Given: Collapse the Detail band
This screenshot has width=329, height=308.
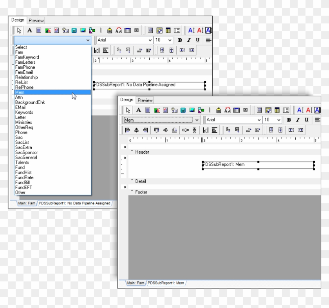Looking at the screenshot, I should (132, 180).
